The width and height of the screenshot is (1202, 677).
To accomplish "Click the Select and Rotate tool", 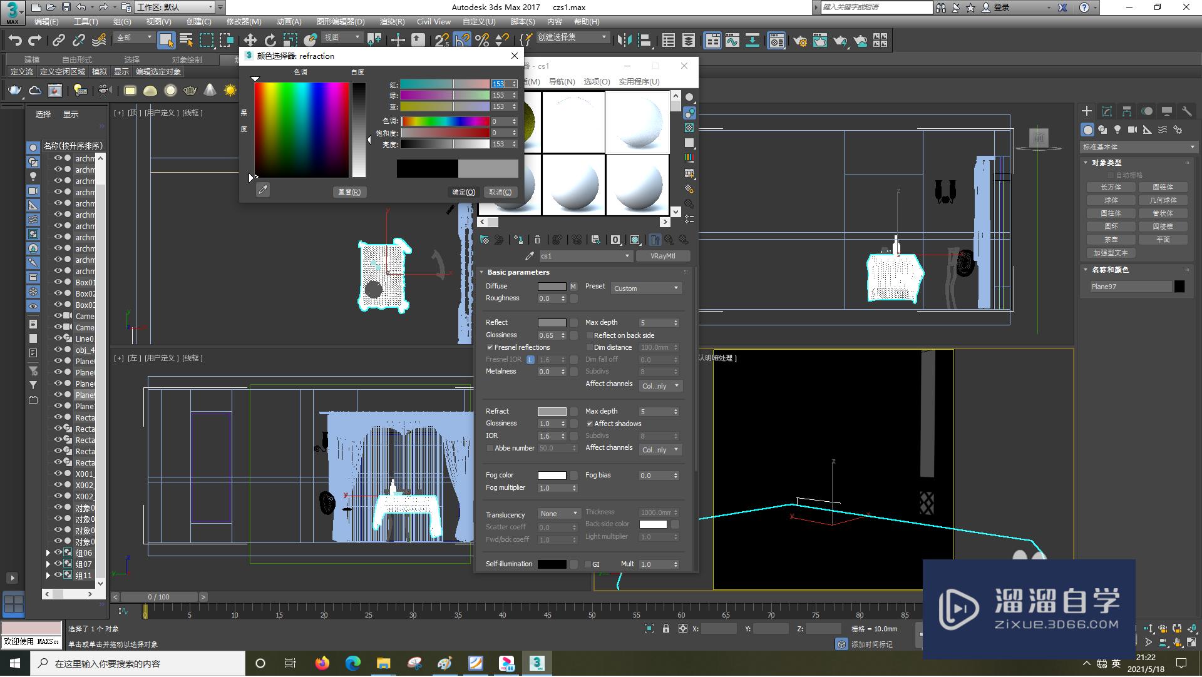I will 270,41.
